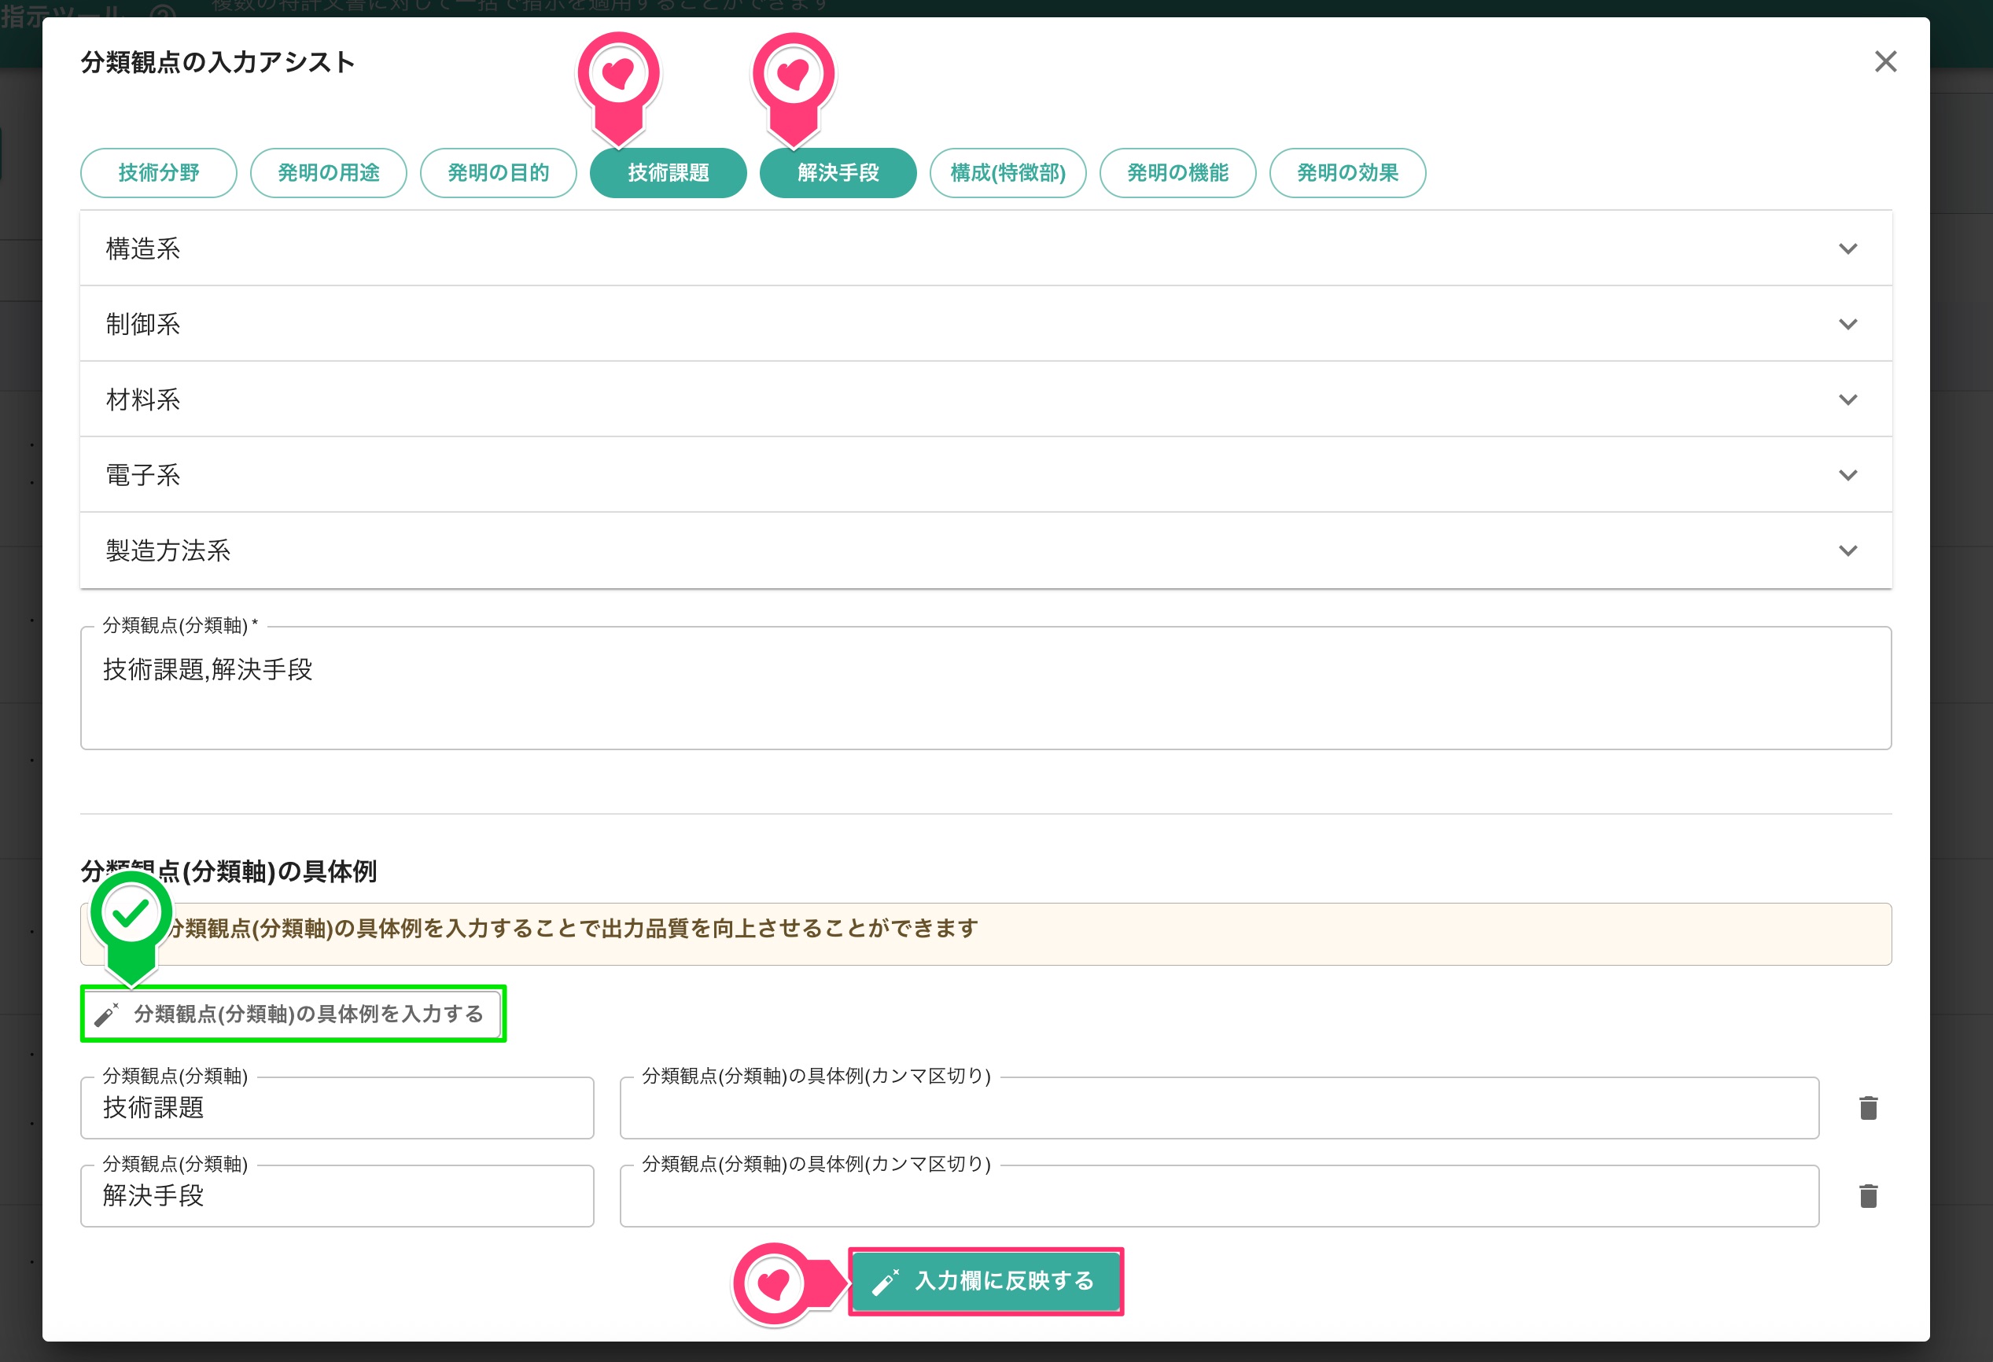
Task: Expand the 材料系 accordion row
Action: point(985,399)
